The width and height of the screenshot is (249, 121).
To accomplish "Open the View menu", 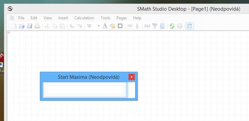I will point(48,18).
